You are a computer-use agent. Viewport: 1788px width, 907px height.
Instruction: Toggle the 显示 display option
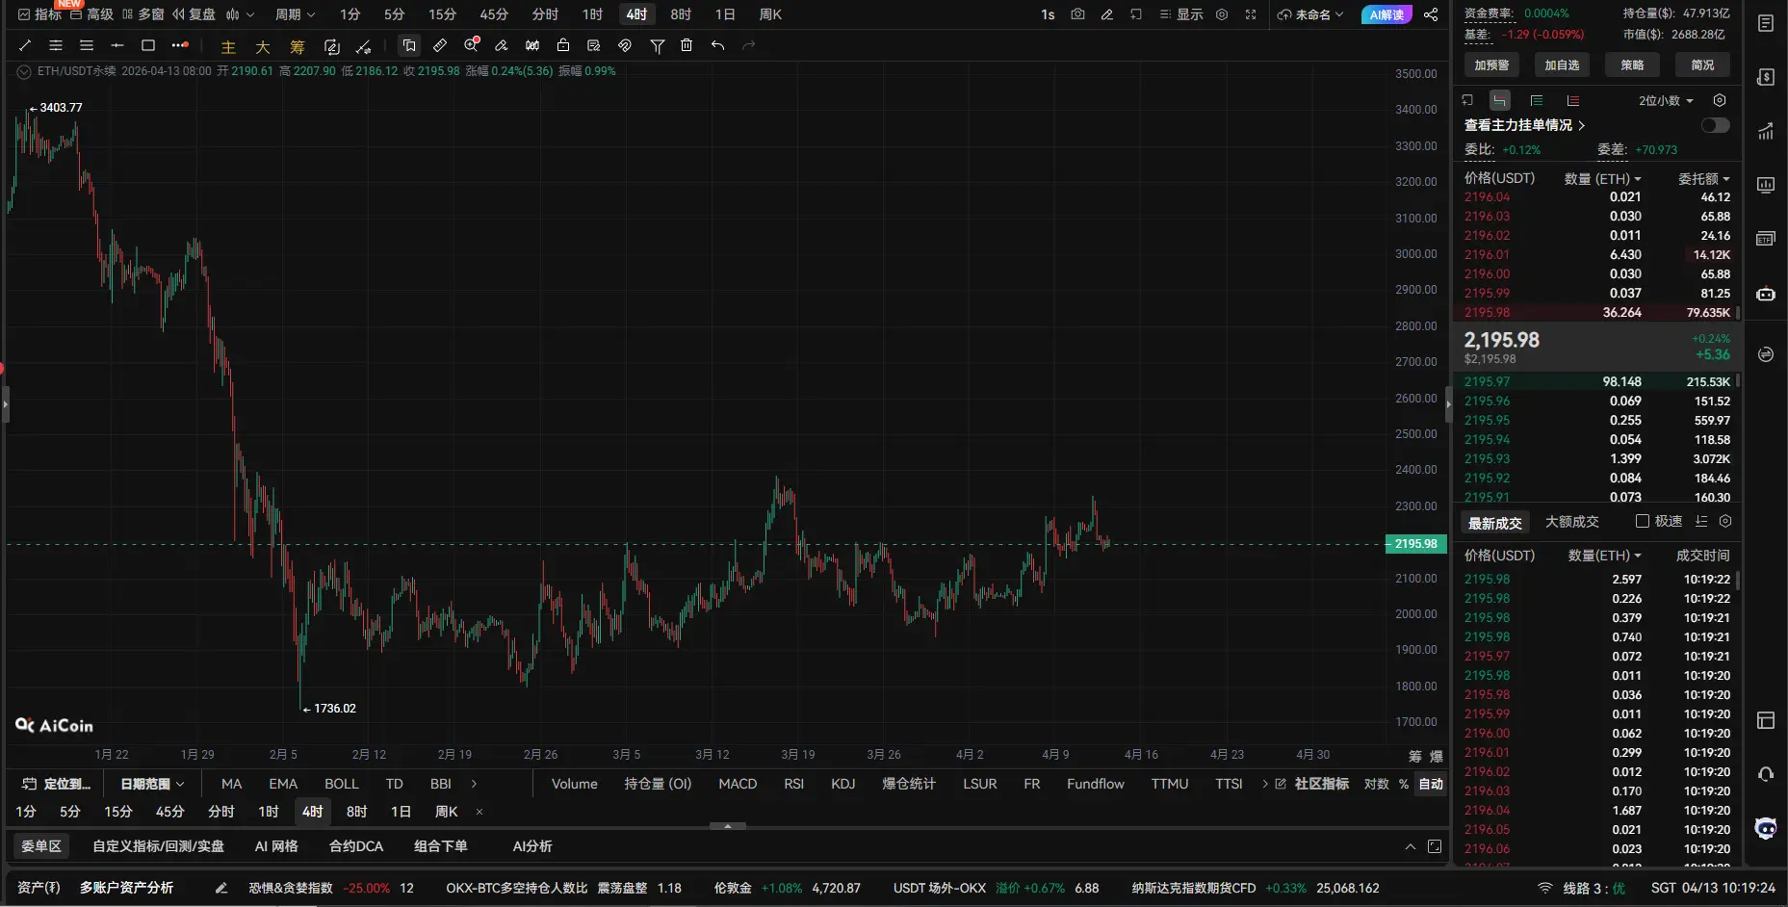tap(1181, 14)
